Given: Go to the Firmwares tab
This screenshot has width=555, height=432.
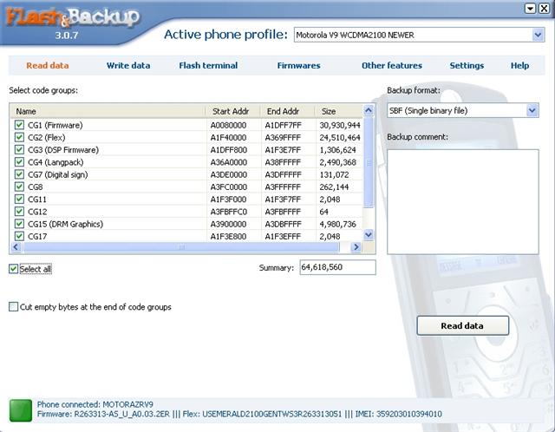Looking at the screenshot, I should (x=298, y=66).
